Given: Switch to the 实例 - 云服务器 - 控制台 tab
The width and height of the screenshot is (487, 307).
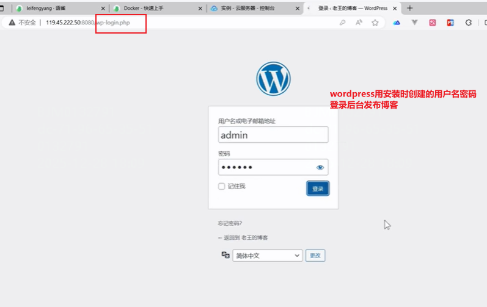Looking at the screenshot, I should point(255,9).
